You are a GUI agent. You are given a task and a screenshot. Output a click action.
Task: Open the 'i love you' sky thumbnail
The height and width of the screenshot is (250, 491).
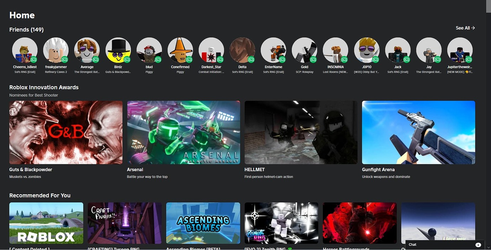click(438, 223)
